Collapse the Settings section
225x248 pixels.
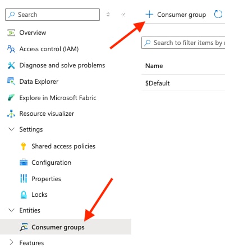(x=11, y=129)
